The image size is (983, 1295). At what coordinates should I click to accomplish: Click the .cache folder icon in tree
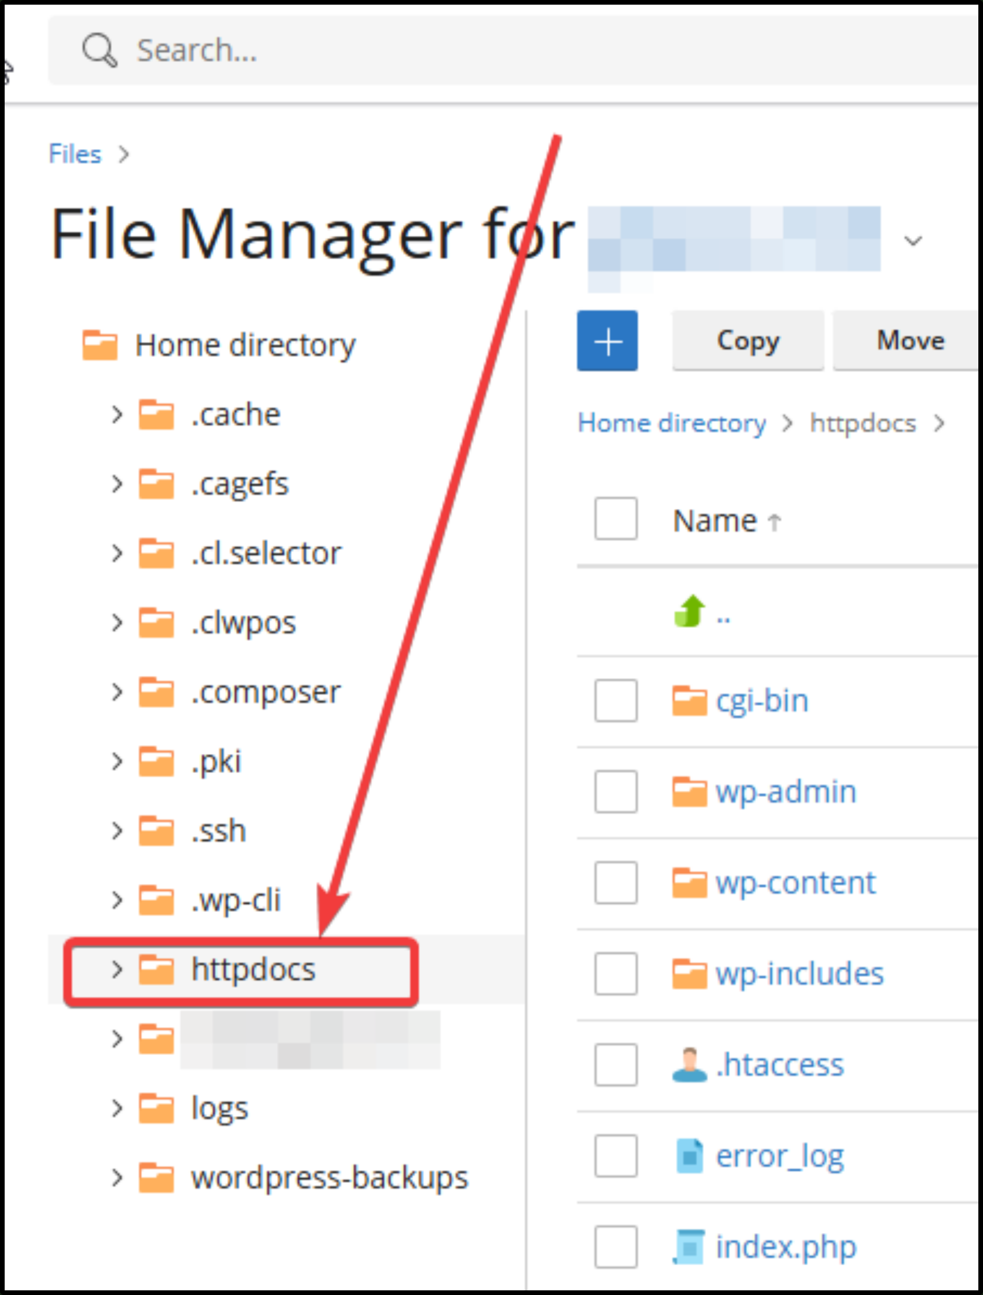pyautogui.click(x=156, y=415)
